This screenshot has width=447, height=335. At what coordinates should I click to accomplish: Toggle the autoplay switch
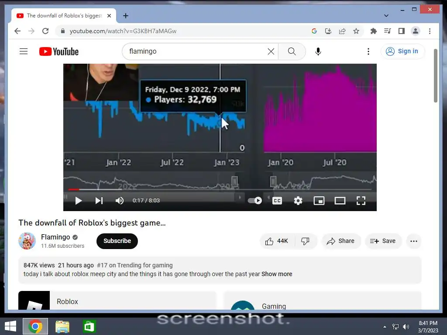255,201
